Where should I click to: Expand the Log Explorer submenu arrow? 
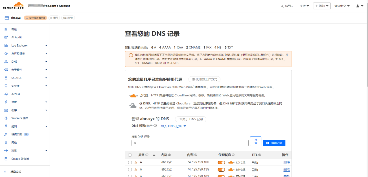[46, 46]
